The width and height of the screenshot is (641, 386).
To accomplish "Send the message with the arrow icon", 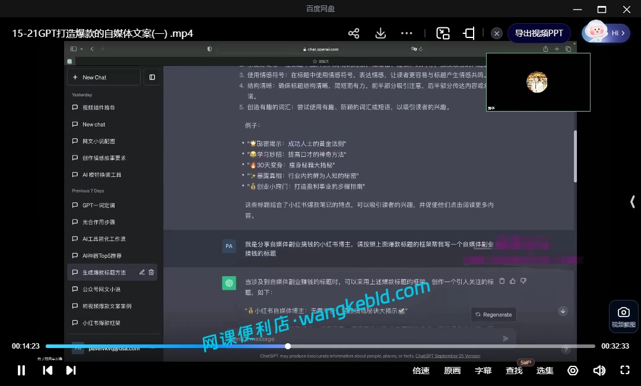I will tap(506, 338).
